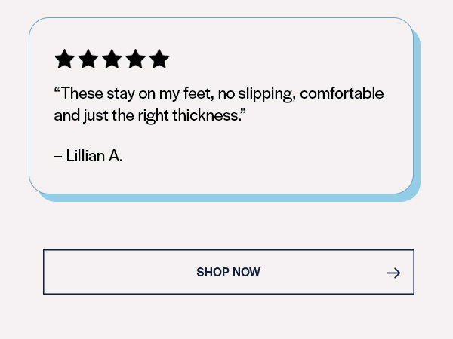Select the fourth rating star
The width and height of the screenshot is (453, 339).
(x=135, y=59)
